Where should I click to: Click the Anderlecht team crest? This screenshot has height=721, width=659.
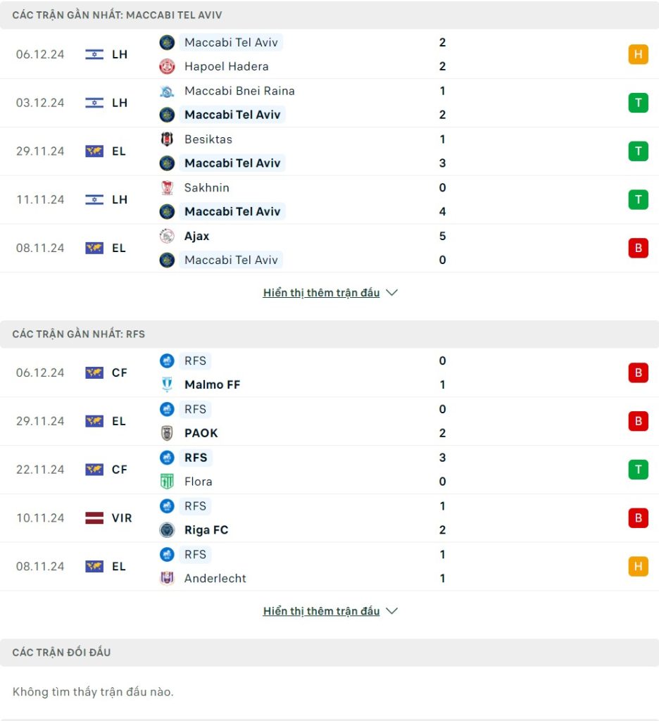pos(167,578)
